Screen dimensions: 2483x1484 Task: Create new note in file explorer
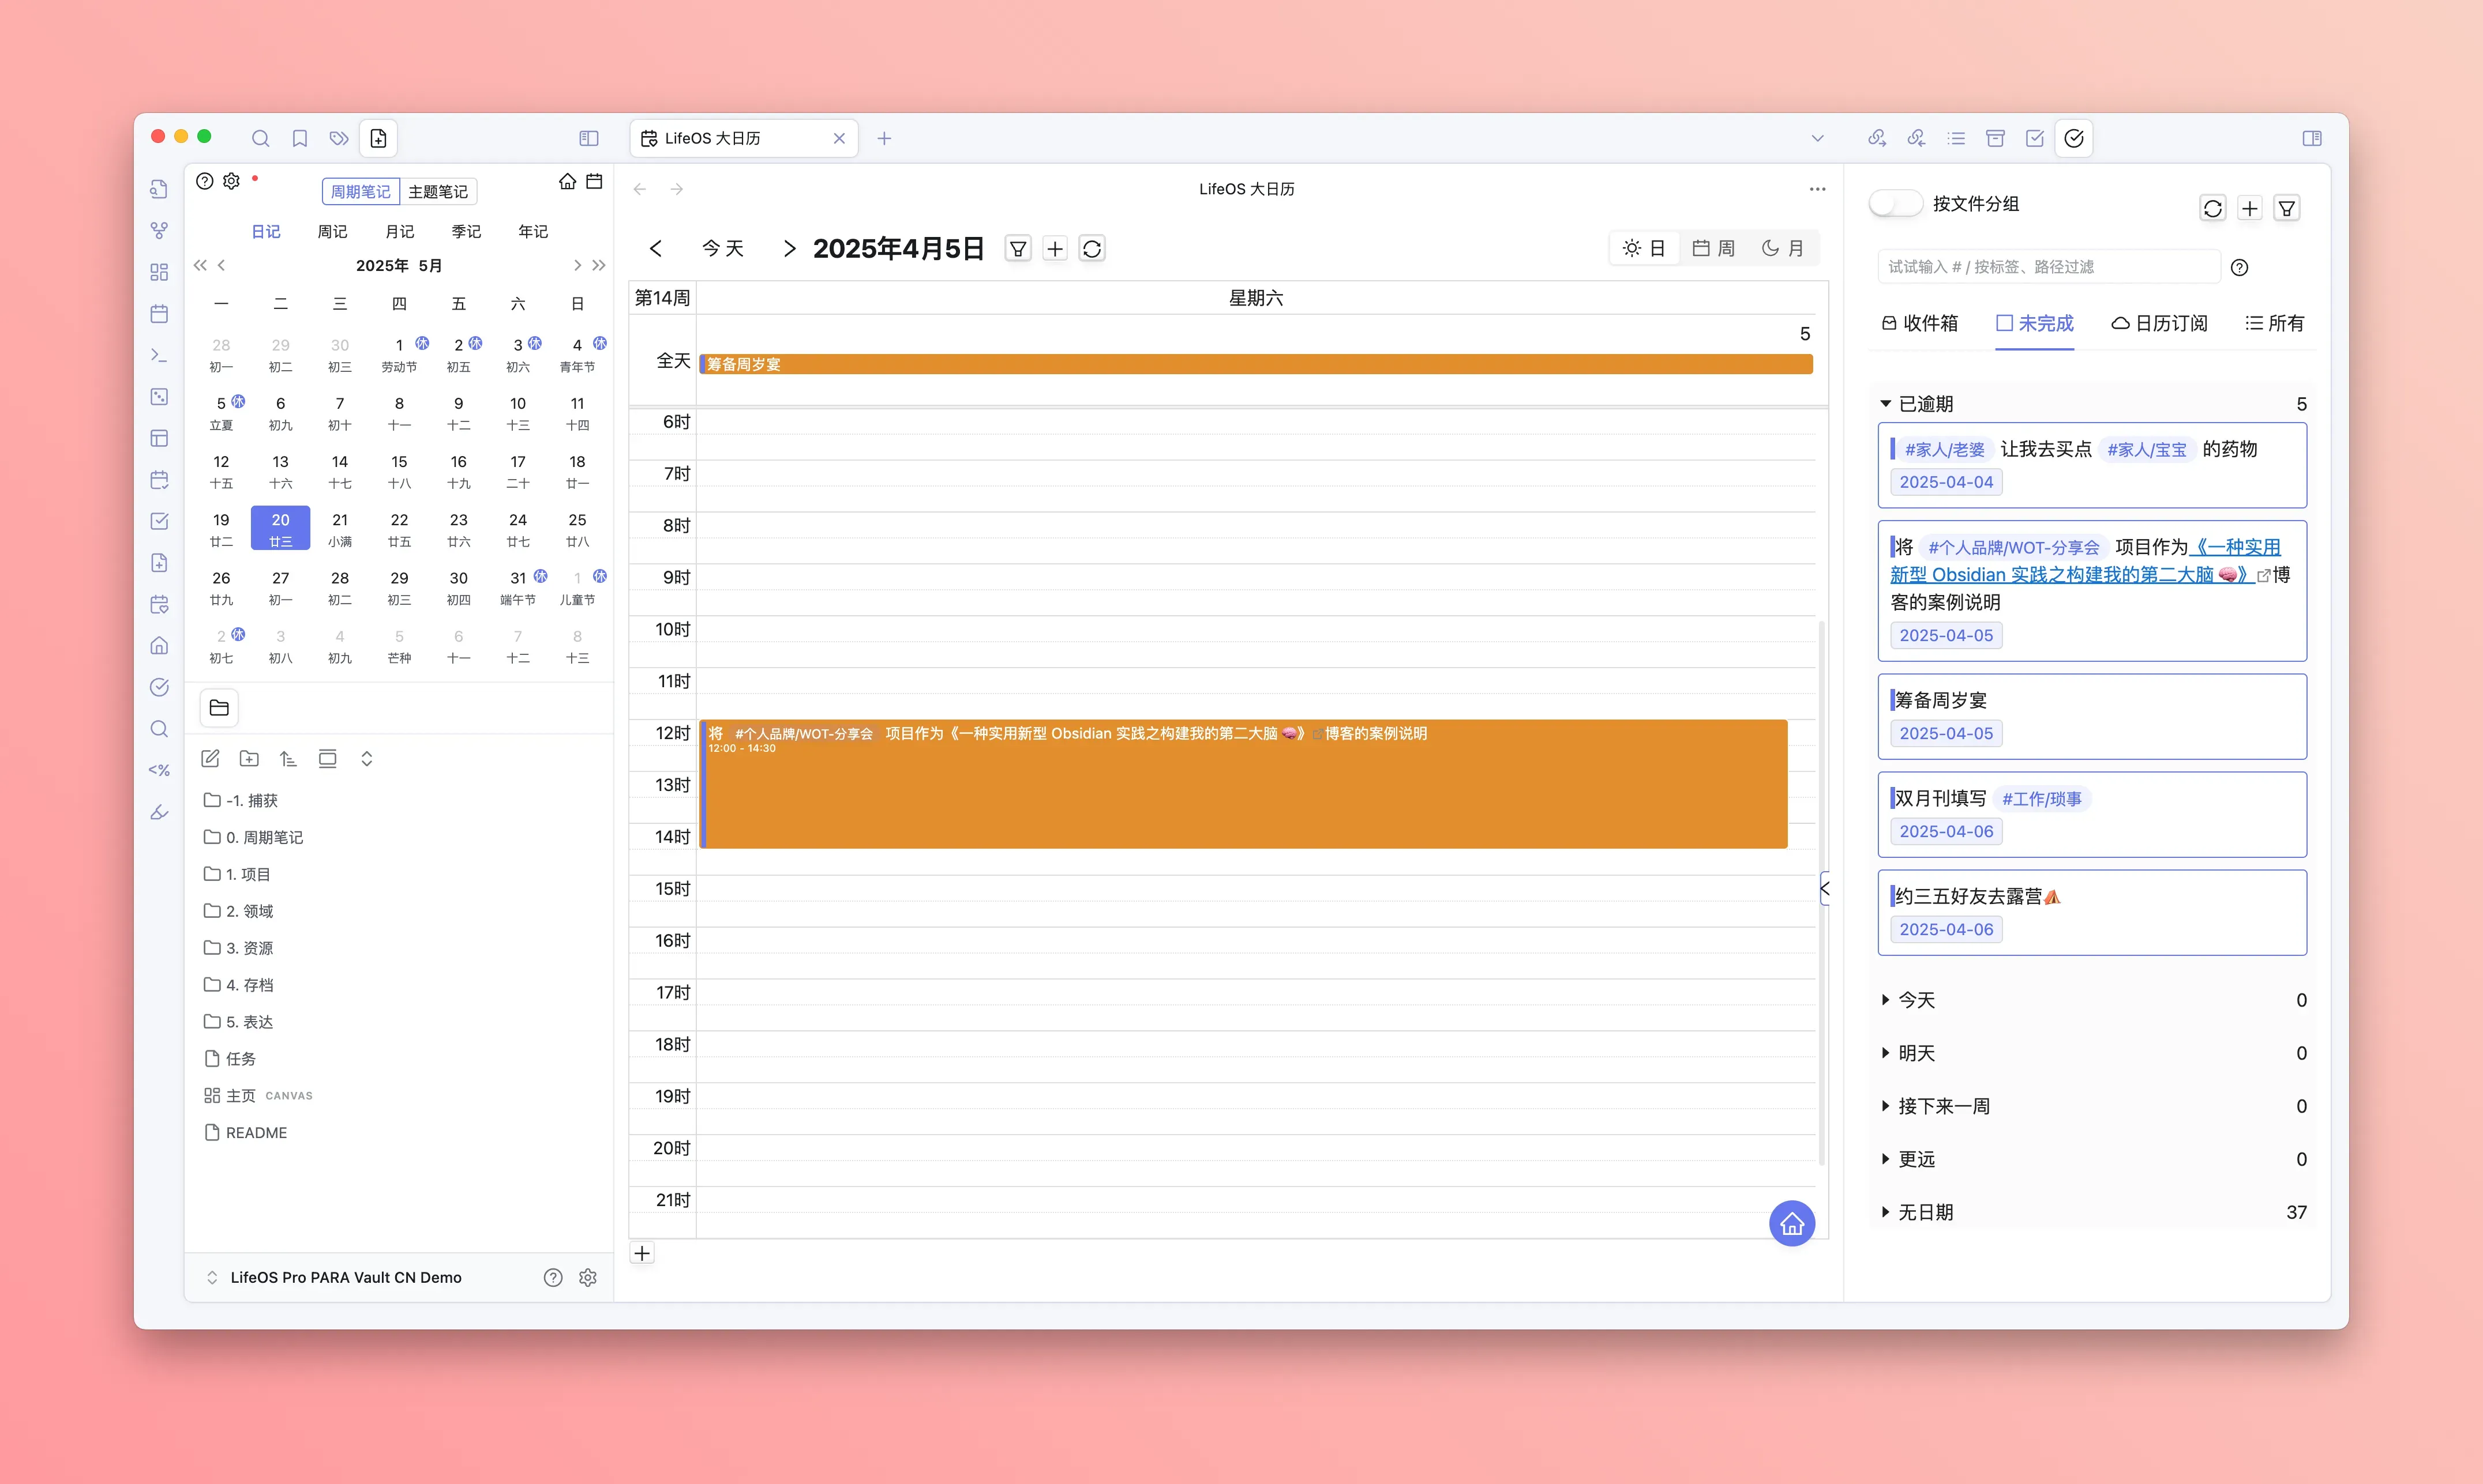210,759
